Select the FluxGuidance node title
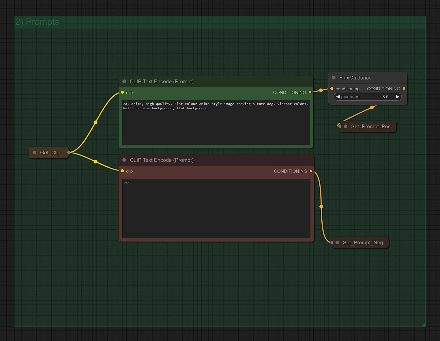The width and height of the screenshot is (440, 341). point(355,78)
